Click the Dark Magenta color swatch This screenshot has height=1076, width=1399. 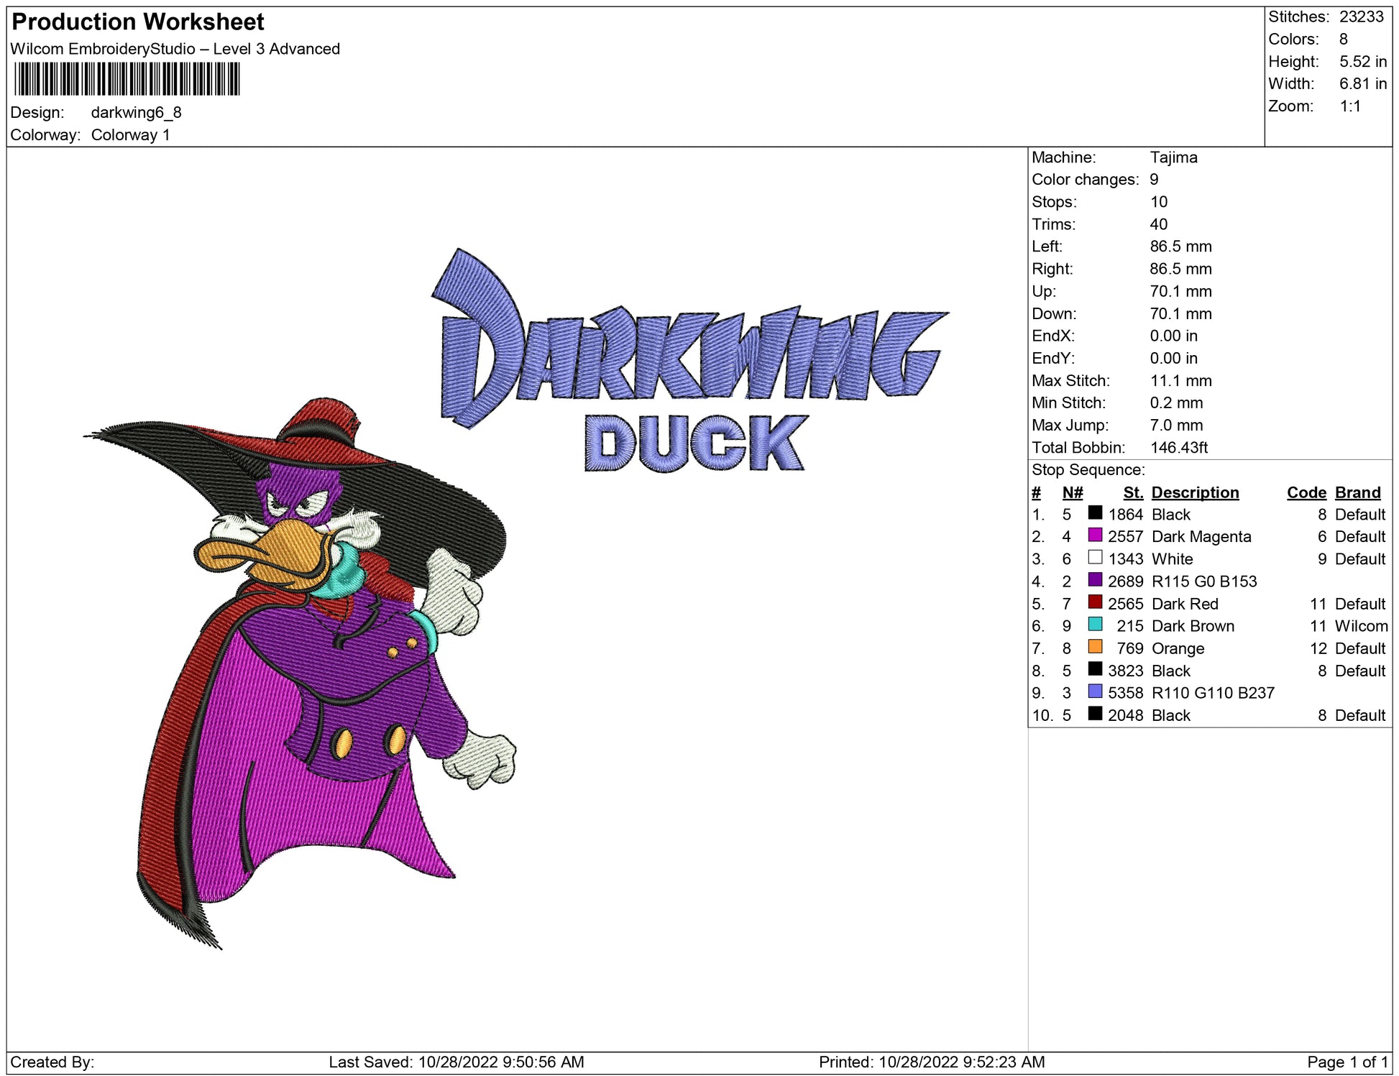click(x=1095, y=535)
